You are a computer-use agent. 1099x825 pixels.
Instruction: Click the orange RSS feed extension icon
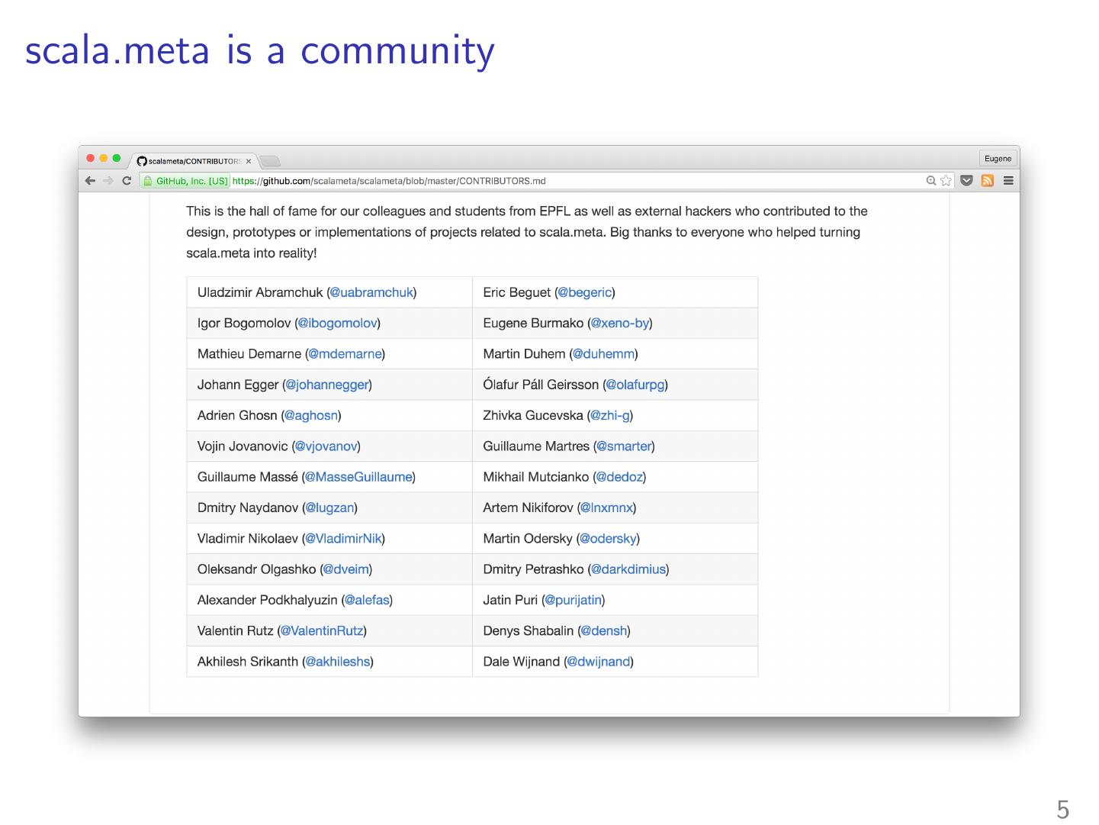coord(988,181)
